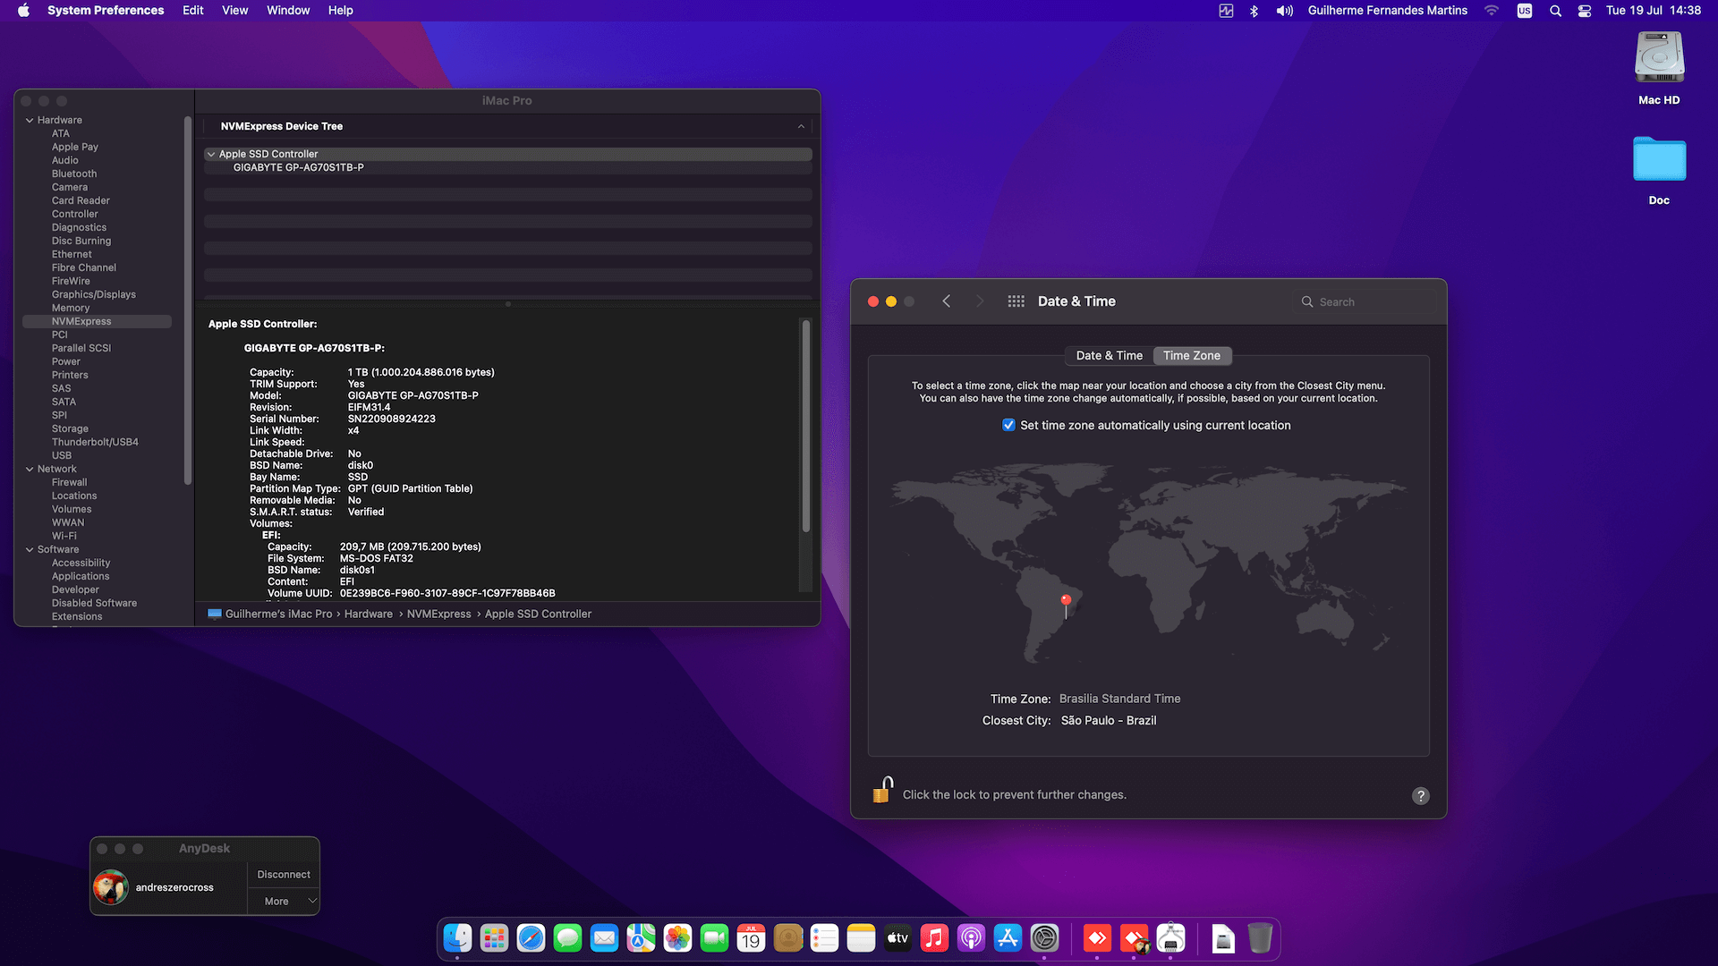Go back in System Preferences
1718x966 pixels.
click(x=946, y=301)
